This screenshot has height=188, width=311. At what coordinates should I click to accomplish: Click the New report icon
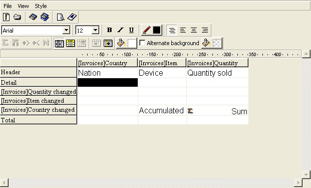click(x=7, y=17)
